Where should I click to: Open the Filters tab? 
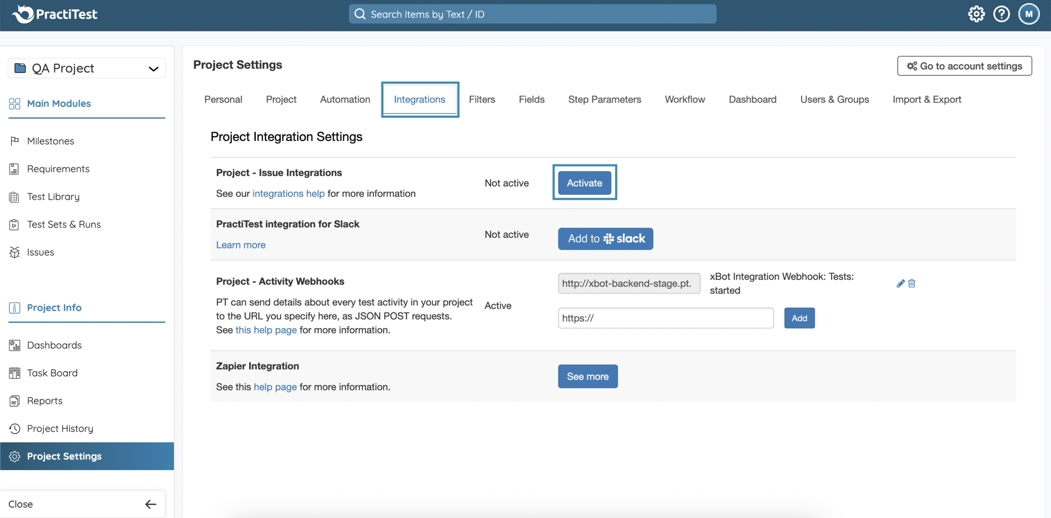pyautogui.click(x=482, y=99)
